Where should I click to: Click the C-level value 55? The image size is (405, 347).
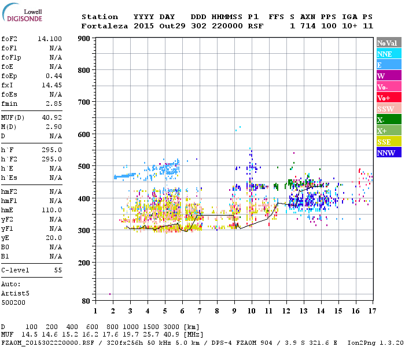pyautogui.click(x=58, y=270)
